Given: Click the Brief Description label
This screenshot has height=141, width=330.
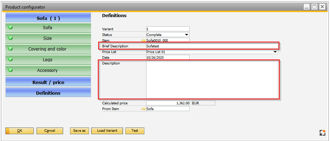Looking at the screenshot, I should (x=115, y=46).
